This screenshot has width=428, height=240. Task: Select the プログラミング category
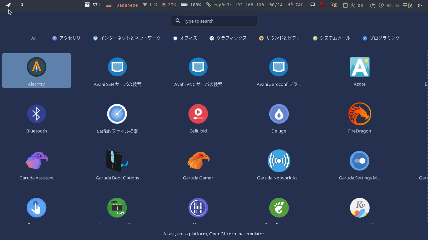click(x=381, y=38)
